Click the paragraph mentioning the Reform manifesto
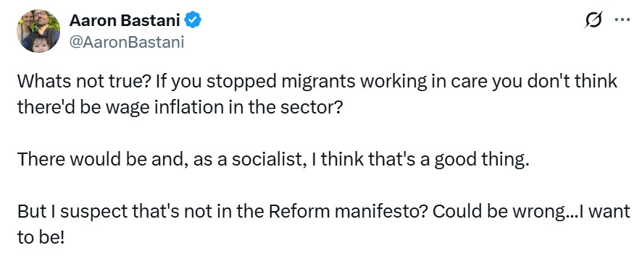 (323, 224)
